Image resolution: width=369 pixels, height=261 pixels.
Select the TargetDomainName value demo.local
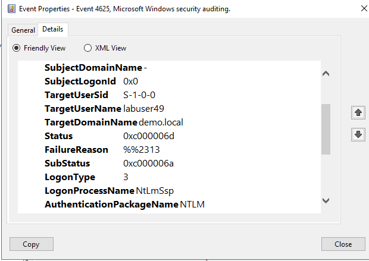(x=161, y=122)
